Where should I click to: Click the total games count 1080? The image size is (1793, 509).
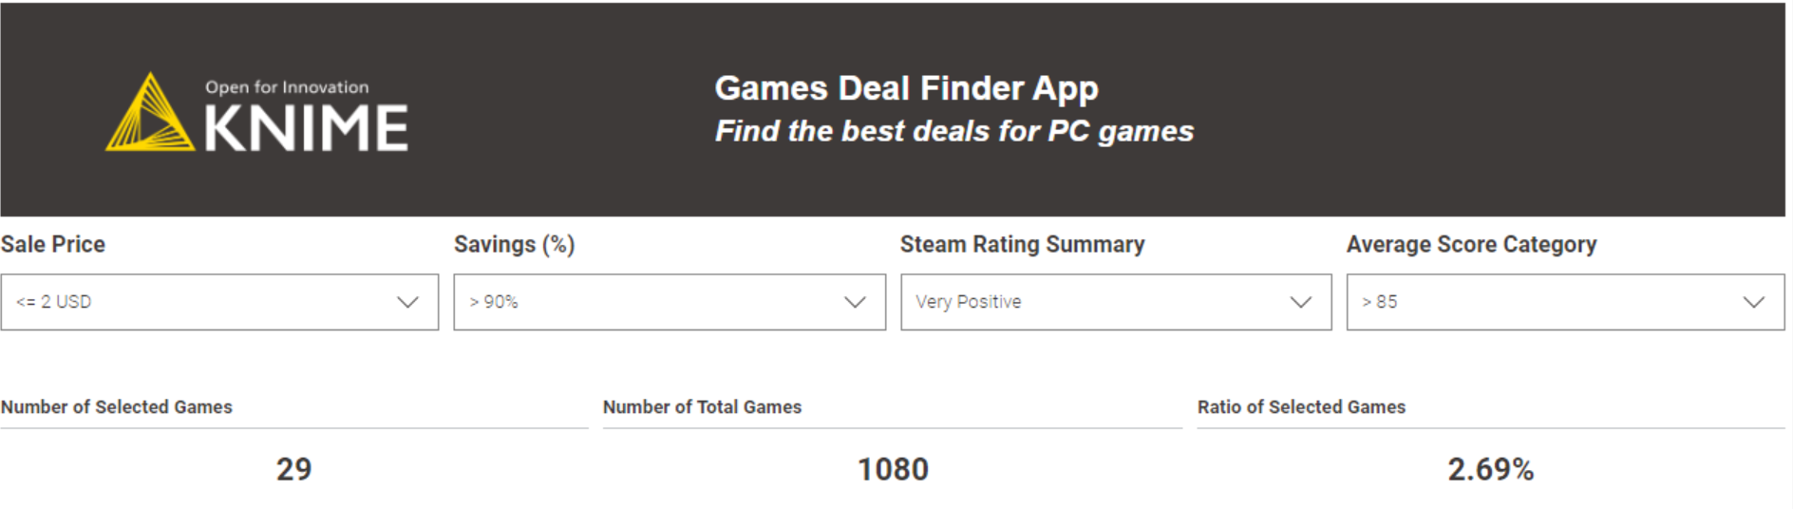point(893,469)
